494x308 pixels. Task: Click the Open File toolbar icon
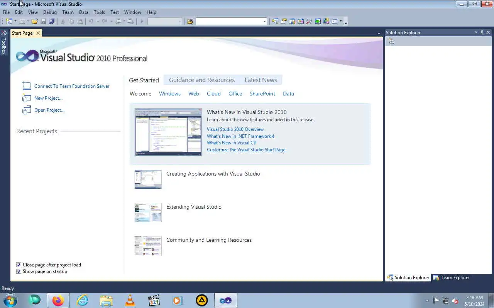(35, 21)
